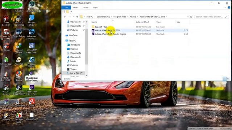Select Local Disk (C:) in the navigation pane
This screenshot has width=232, height=130.
click(x=76, y=73)
